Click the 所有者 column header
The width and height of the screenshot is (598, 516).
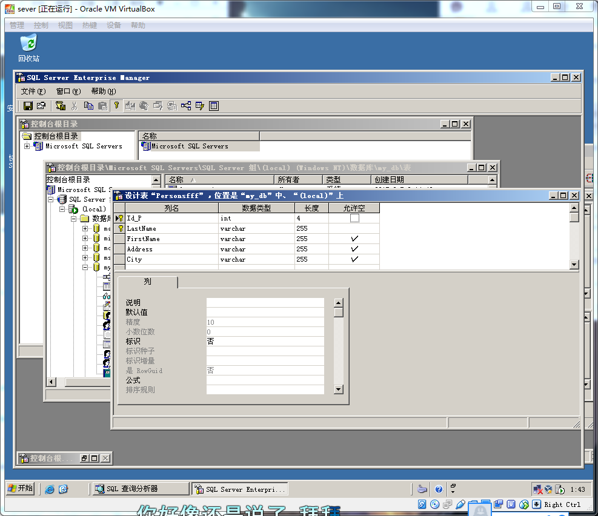coord(298,179)
